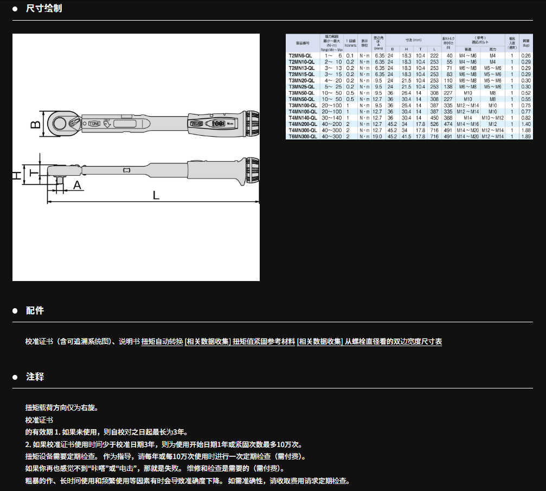Click the T3MN50-QL model number in table
The image size is (546, 491).
pos(301,93)
